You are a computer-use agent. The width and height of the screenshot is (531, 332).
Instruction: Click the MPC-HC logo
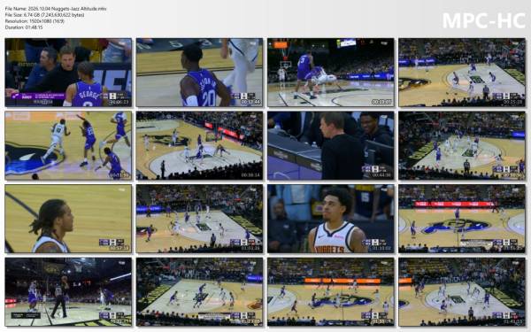484,20
